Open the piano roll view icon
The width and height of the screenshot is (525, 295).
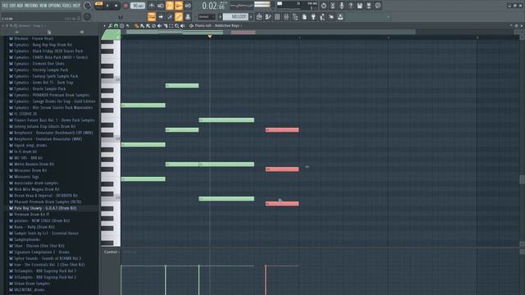[x=268, y=16]
